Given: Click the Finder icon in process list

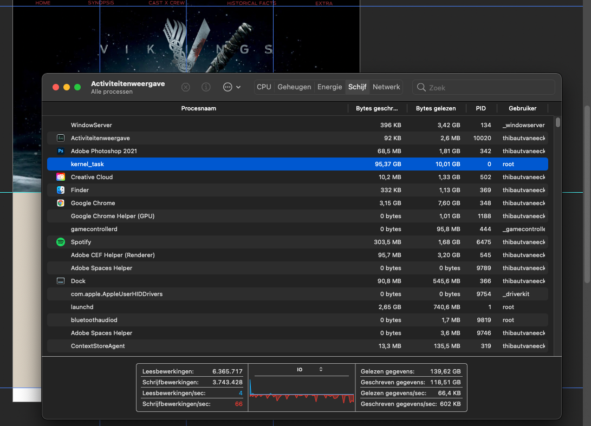Looking at the screenshot, I should coord(61,190).
